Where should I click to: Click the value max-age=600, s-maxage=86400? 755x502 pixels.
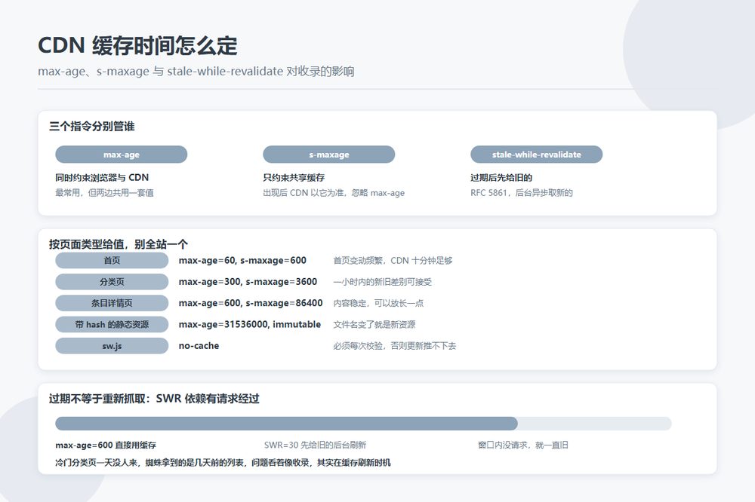pyautogui.click(x=251, y=303)
